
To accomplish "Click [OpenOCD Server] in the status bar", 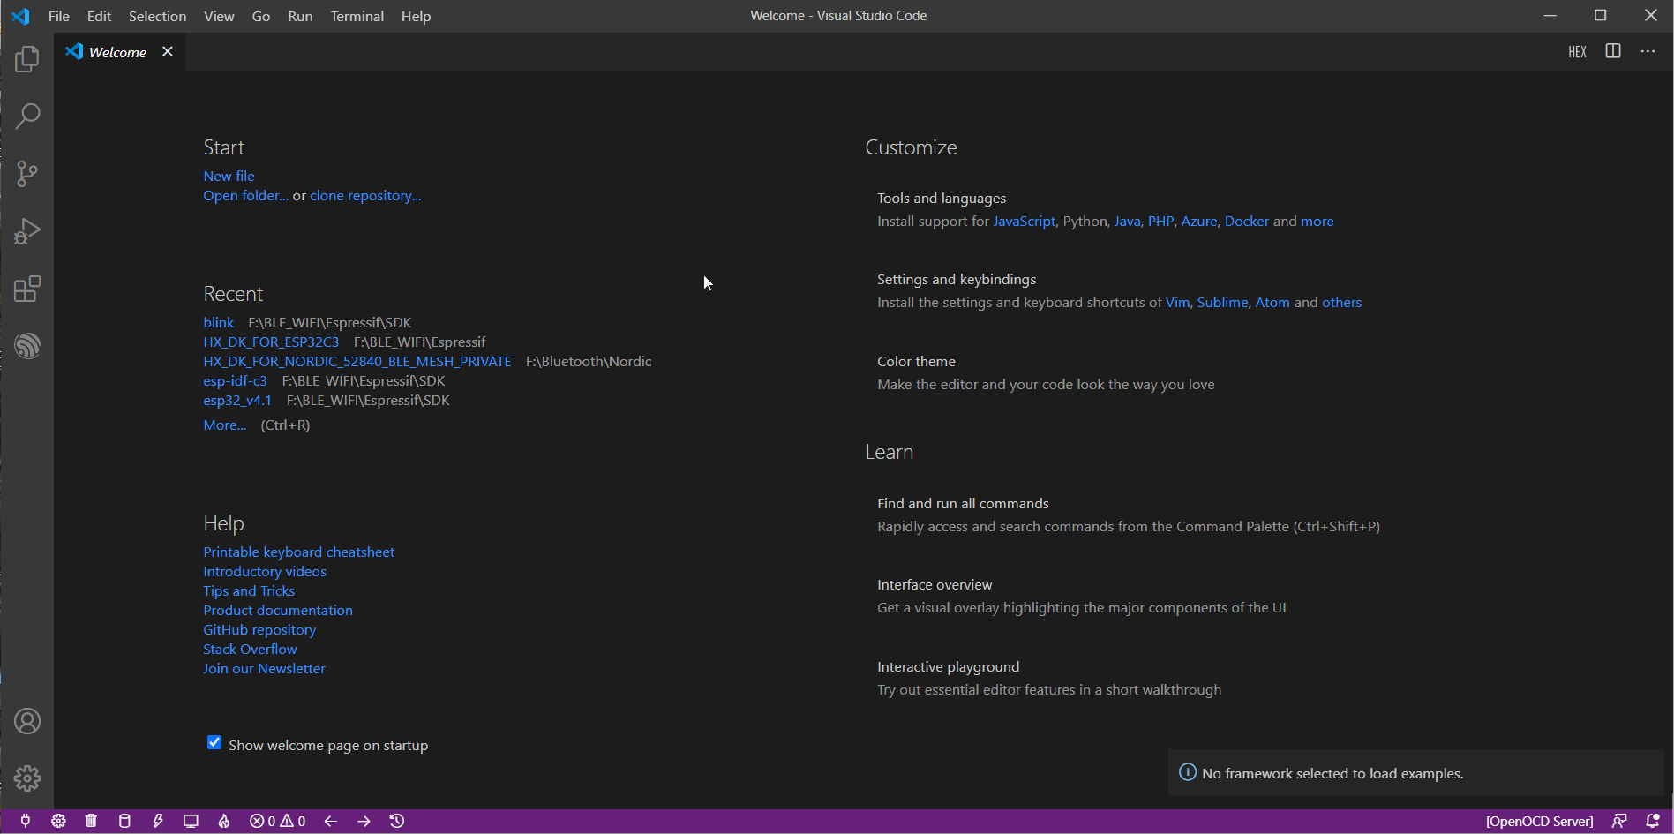I will (x=1539, y=821).
